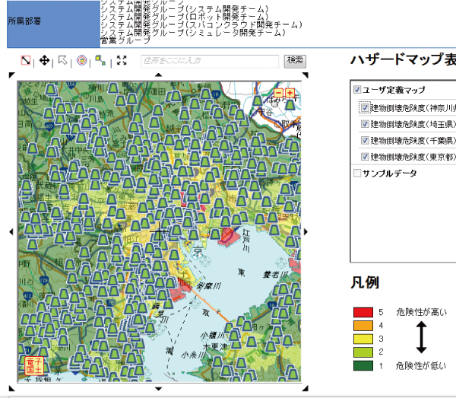Image resolution: width=456 pixels, height=398 pixels.
Task: Uncheck 建物倒壊危険度(東京都) layer
Action: tap(365, 157)
